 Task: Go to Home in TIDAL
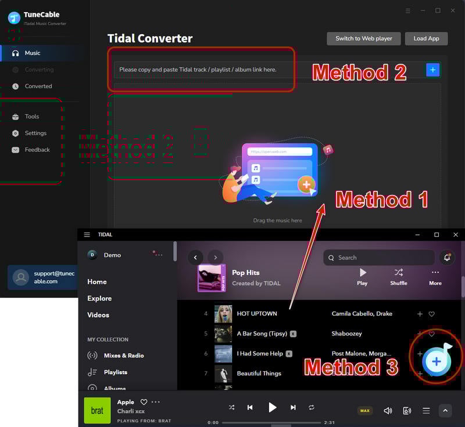click(97, 282)
